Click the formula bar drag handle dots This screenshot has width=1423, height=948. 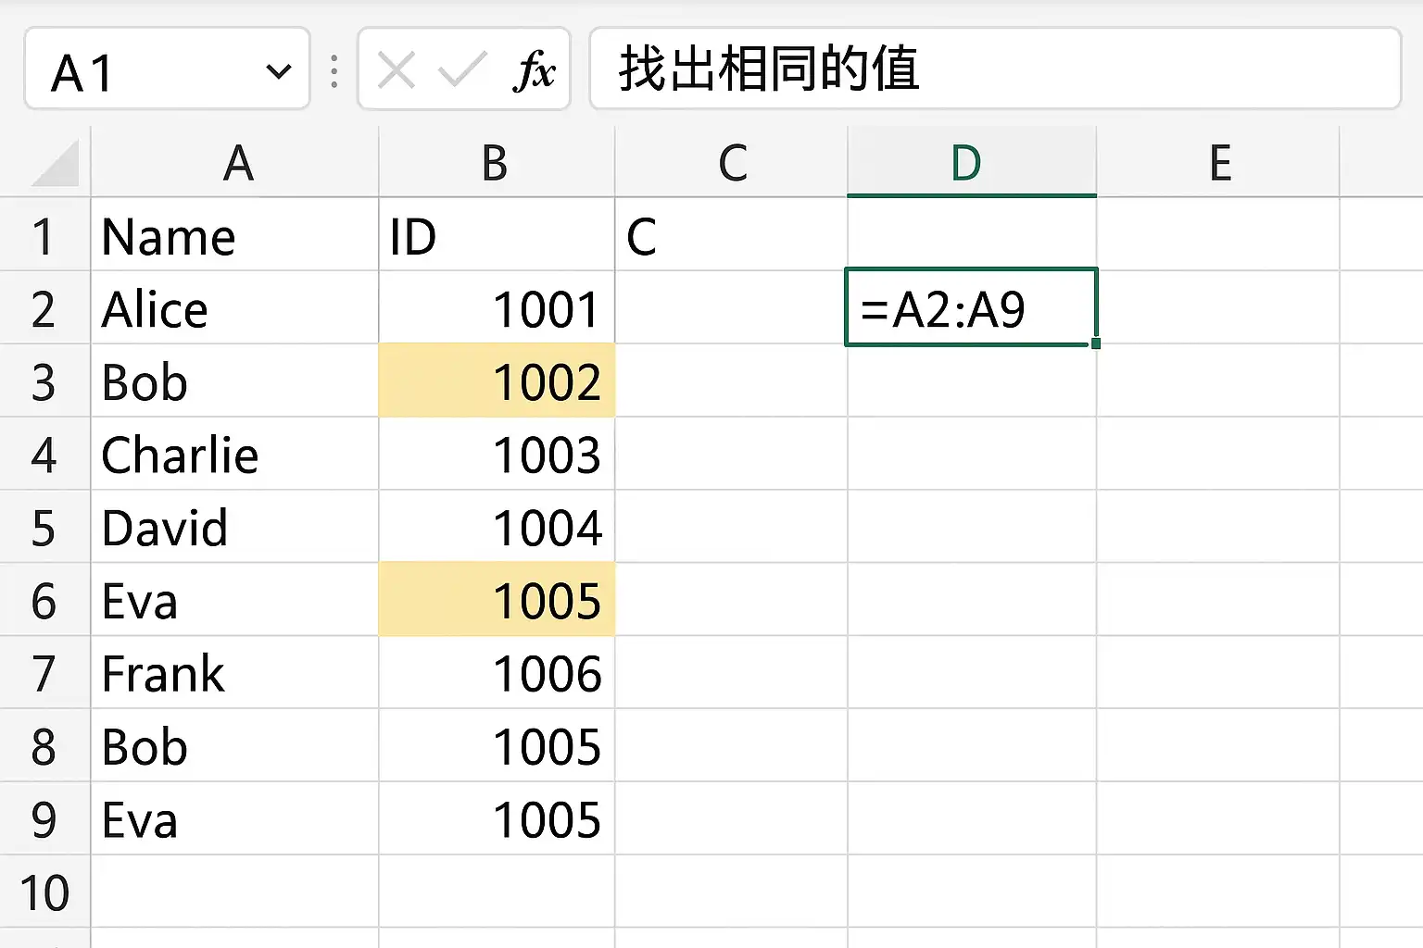pyautogui.click(x=334, y=71)
